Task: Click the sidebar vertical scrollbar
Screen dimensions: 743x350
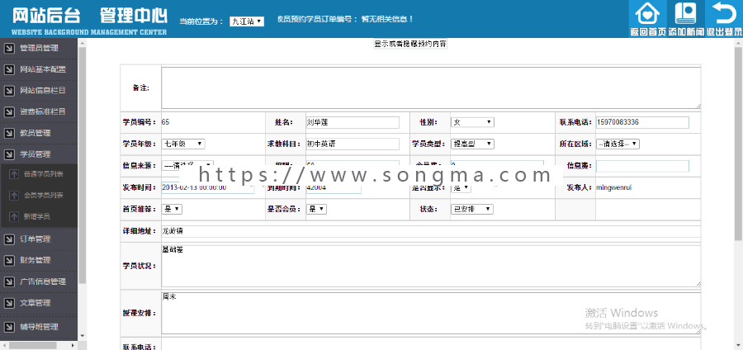Action: (x=82, y=166)
